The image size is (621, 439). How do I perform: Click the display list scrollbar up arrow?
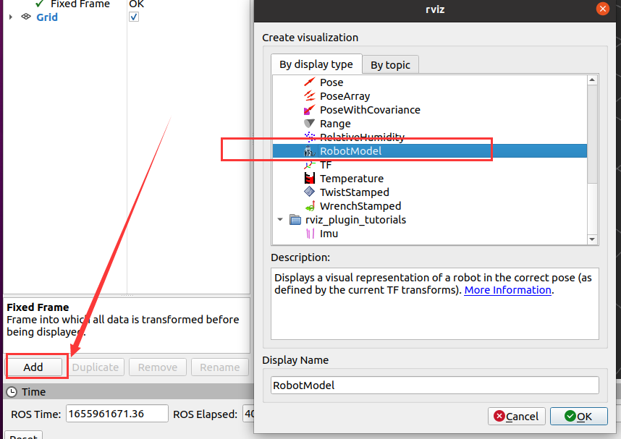coord(592,80)
